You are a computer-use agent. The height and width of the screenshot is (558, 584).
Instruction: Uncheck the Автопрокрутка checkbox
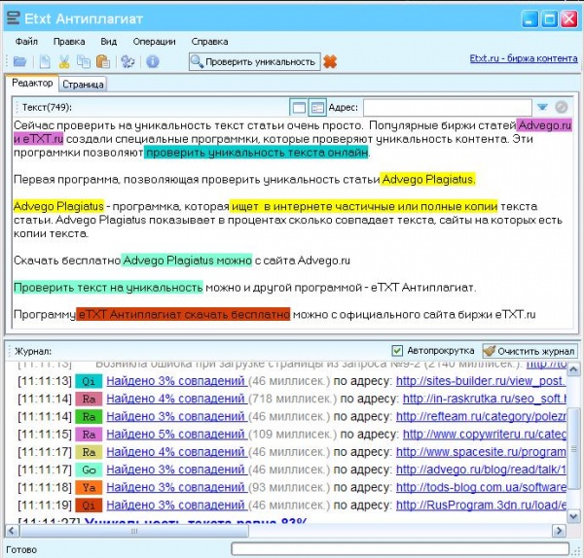pos(397,350)
